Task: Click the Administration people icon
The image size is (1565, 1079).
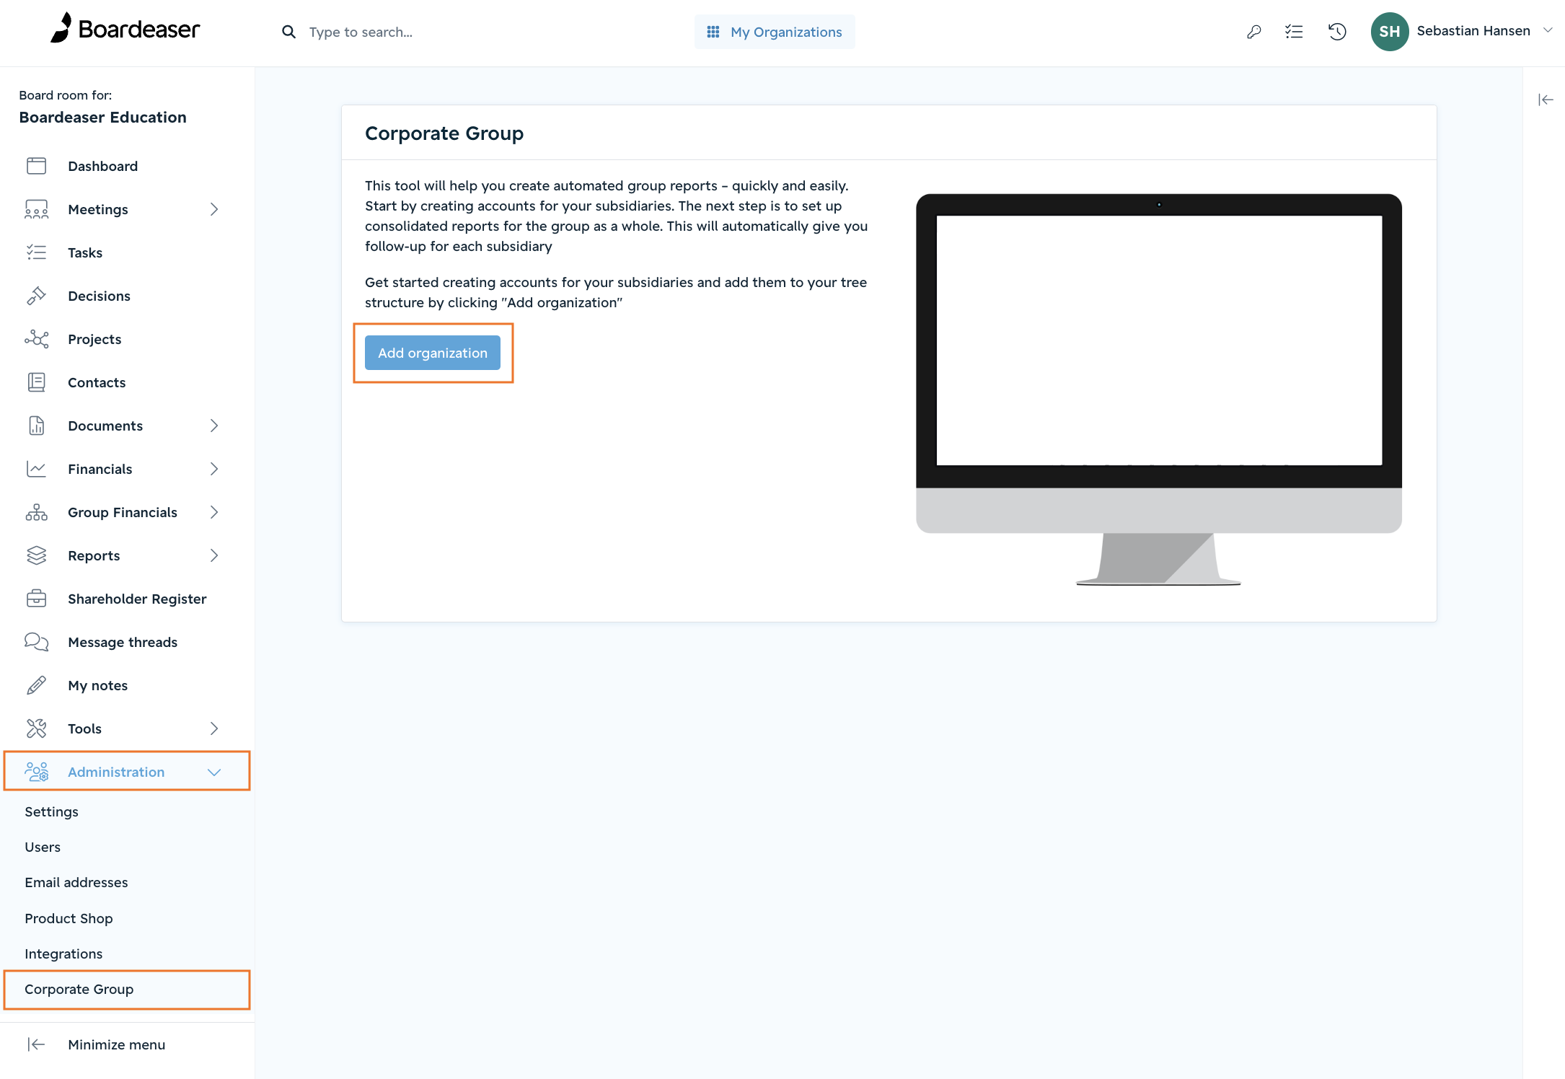Action: [x=36, y=772]
